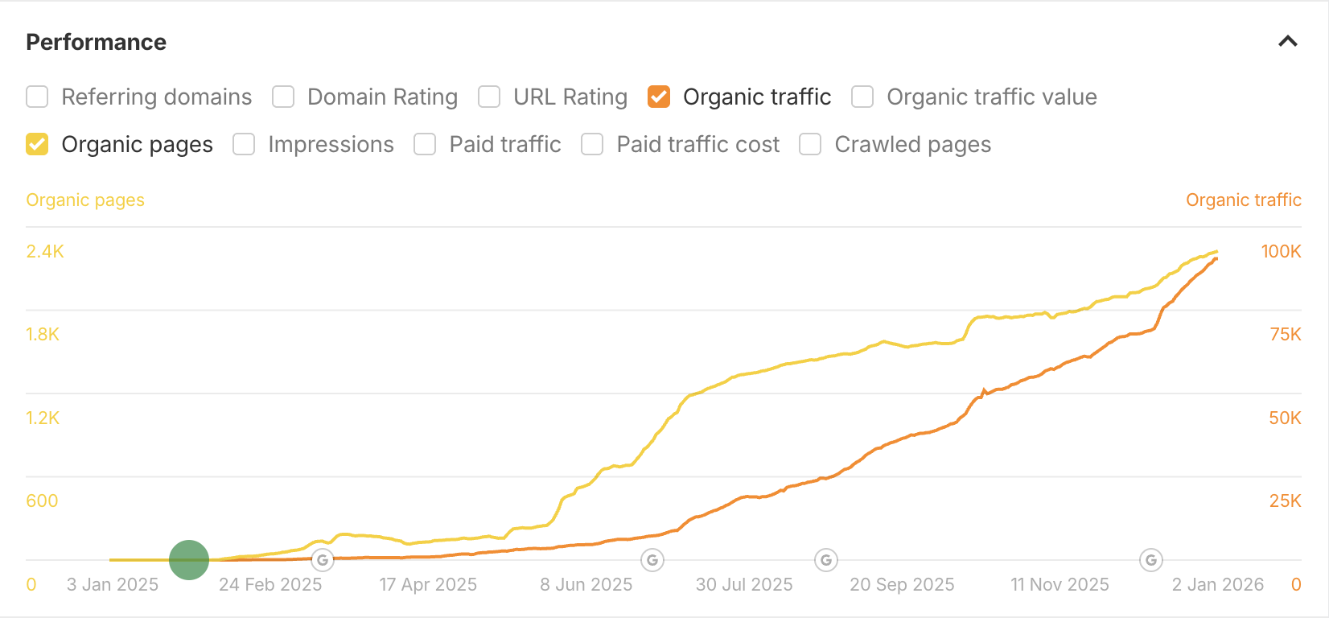Collapse the Performance panel chevron

[x=1287, y=42]
